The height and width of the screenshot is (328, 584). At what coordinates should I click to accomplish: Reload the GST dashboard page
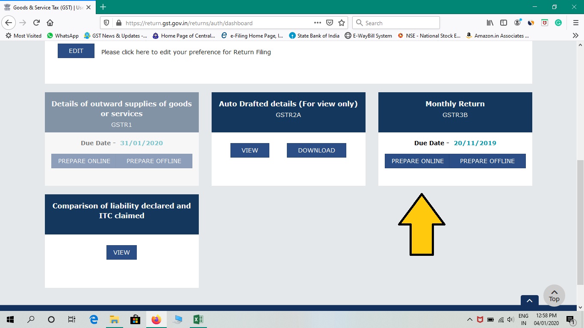click(36, 23)
